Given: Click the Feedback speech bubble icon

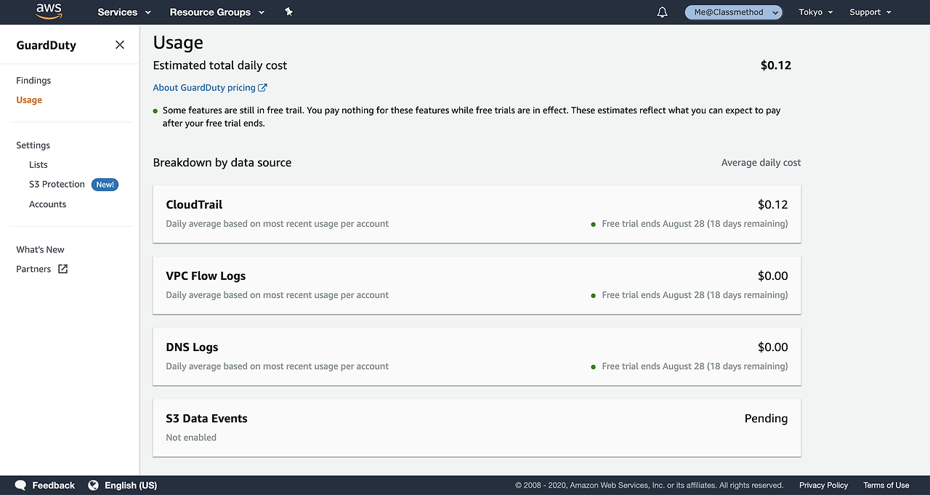Looking at the screenshot, I should pos(21,486).
